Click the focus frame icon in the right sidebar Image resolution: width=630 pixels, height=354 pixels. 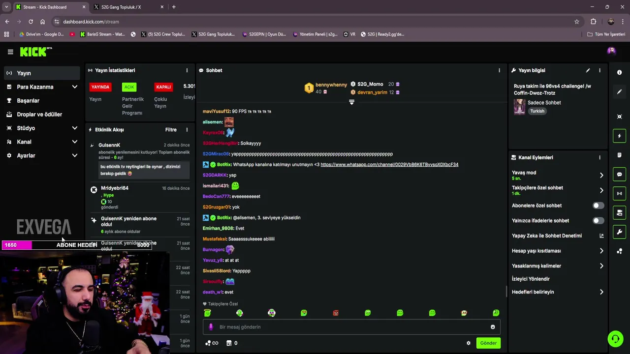619,117
